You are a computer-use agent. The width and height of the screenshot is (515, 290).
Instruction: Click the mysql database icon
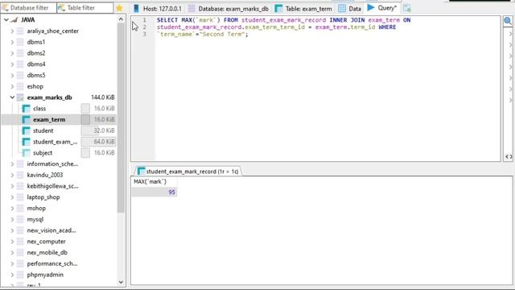pos(20,219)
